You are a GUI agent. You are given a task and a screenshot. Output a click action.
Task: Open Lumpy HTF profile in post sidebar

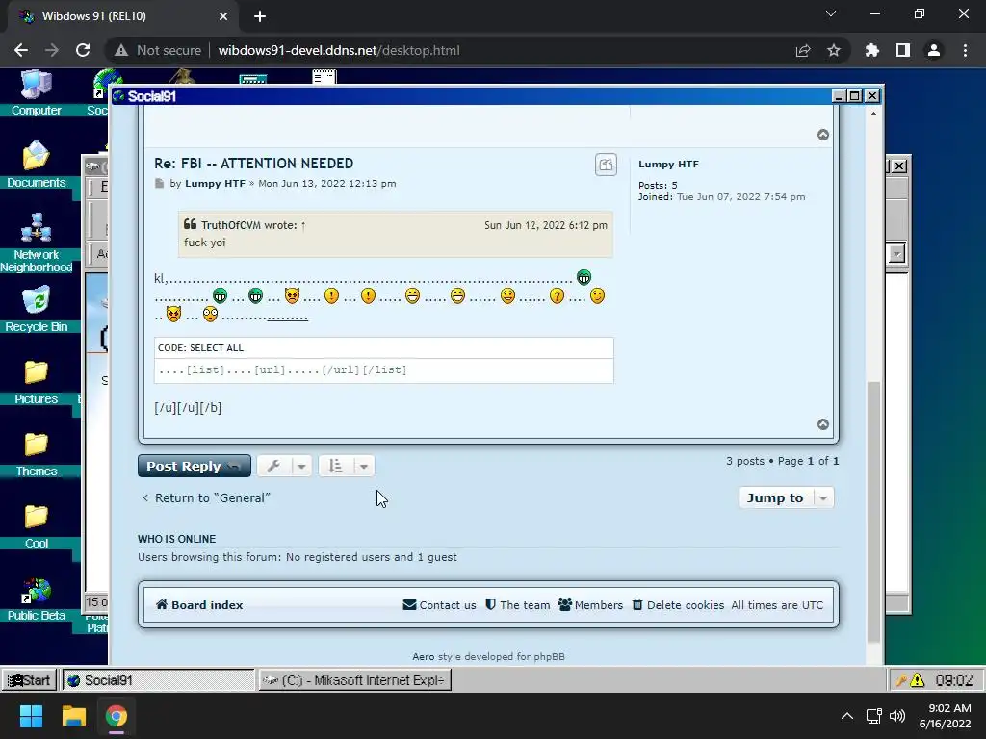[x=668, y=164]
